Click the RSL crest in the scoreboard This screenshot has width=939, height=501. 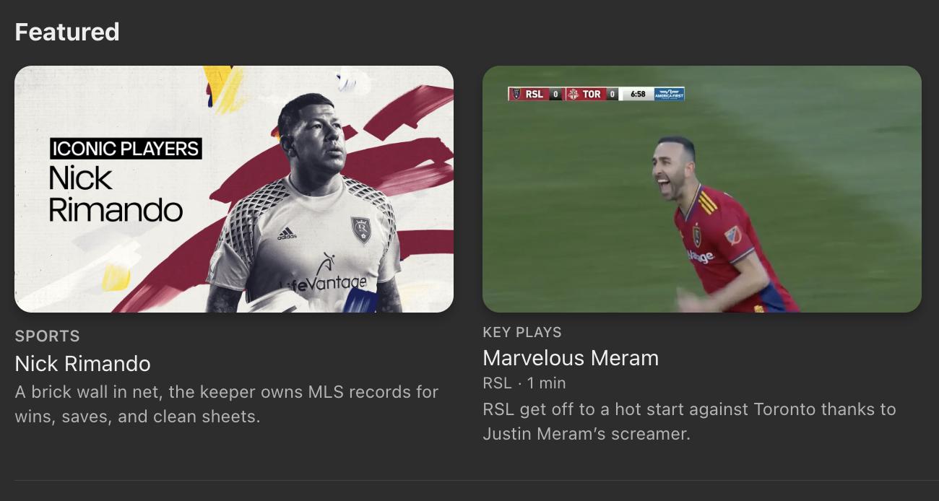pos(516,94)
